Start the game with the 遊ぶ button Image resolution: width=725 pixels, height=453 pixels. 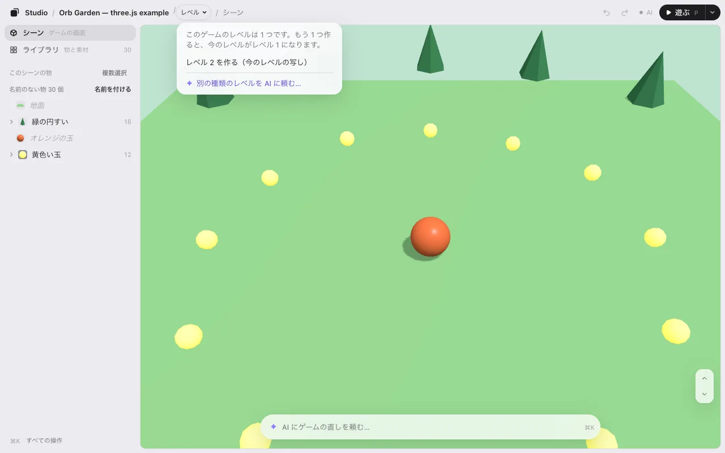point(682,12)
